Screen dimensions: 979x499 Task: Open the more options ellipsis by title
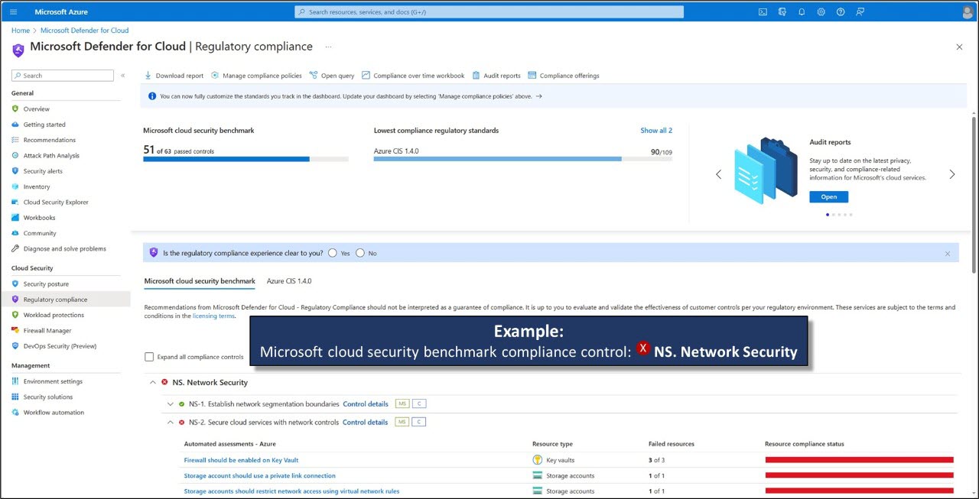pyautogui.click(x=328, y=47)
